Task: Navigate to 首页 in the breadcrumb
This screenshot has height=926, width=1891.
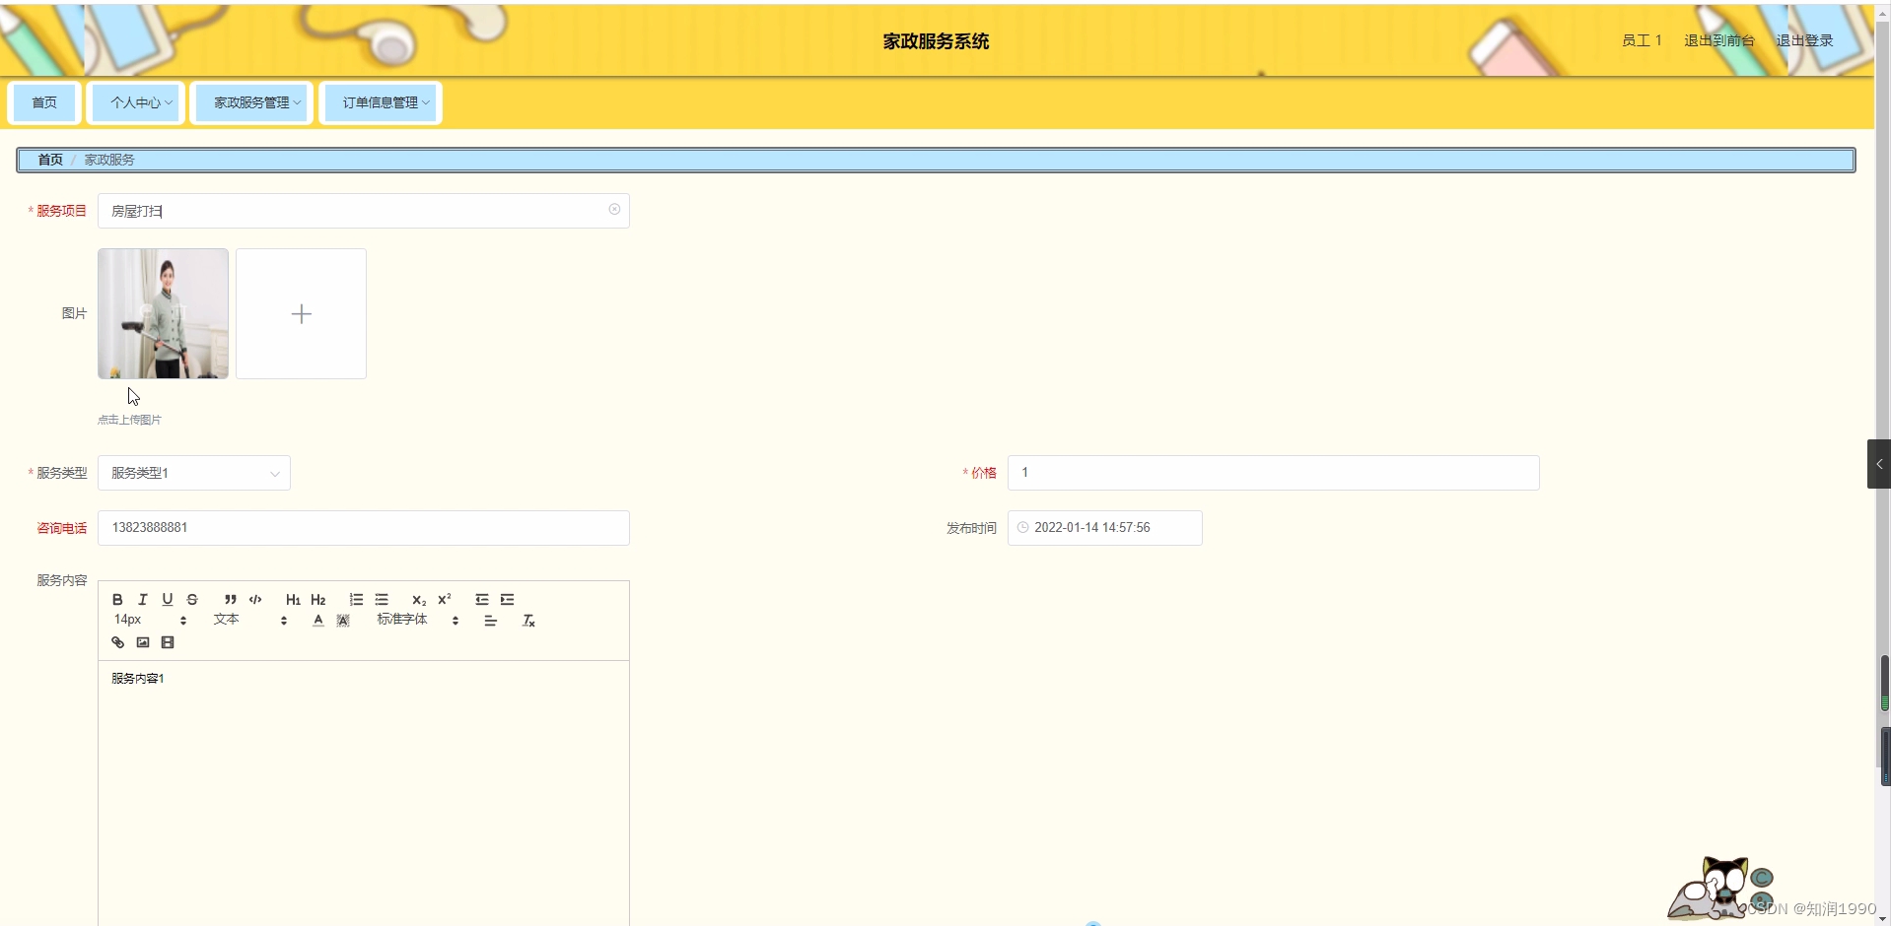Action: tap(50, 159)
